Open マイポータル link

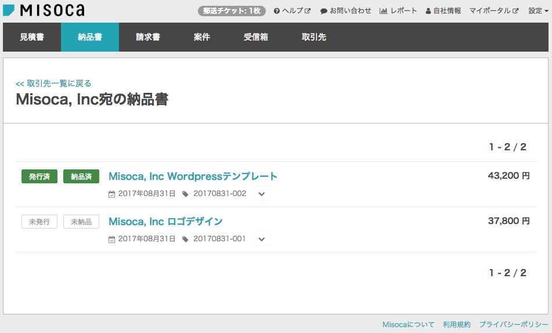(494, 11)
